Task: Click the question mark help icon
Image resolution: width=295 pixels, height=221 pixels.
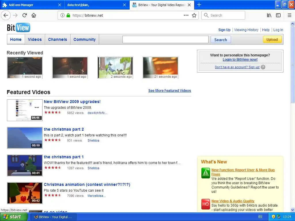Action: [x=263, y=67]
